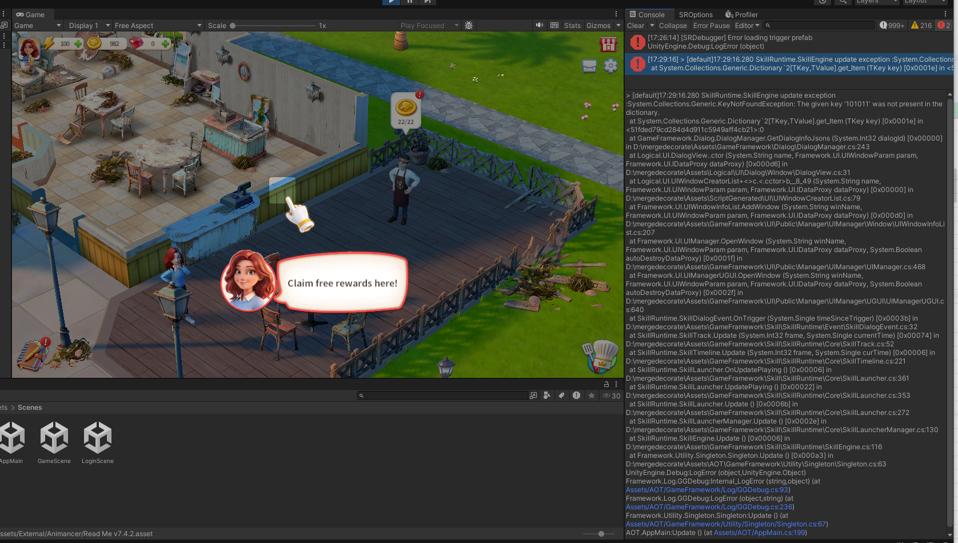
Task: Mute audio in the Game view
Action: point(539,26)
